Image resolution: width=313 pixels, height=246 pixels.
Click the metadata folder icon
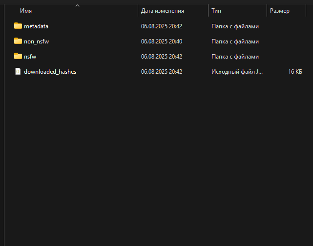point(18,26)
